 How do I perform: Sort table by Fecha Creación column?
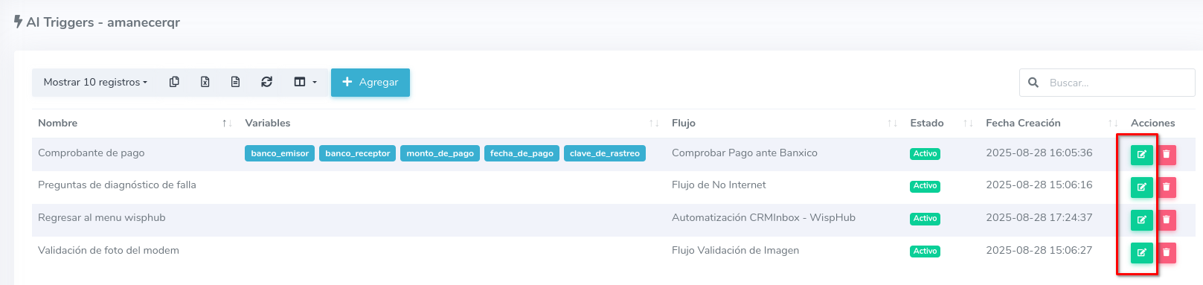(x=1052, y=123)
